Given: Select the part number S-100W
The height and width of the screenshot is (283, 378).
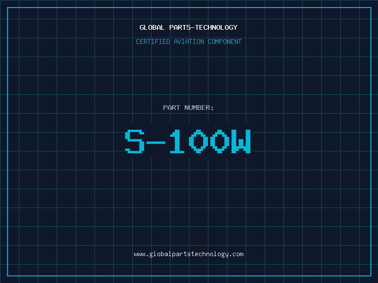Looking at the screenshot, I should 188,141.
